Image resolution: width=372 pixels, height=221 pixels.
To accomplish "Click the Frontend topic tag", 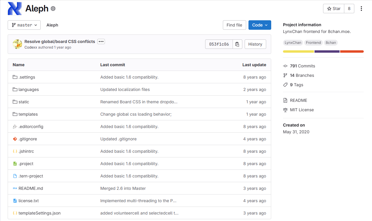I will tap(313, 43).
